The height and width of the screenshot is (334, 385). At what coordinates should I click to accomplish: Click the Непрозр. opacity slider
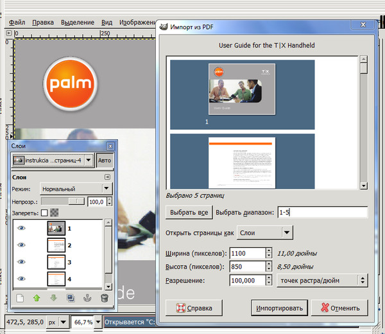coord(63,202)
